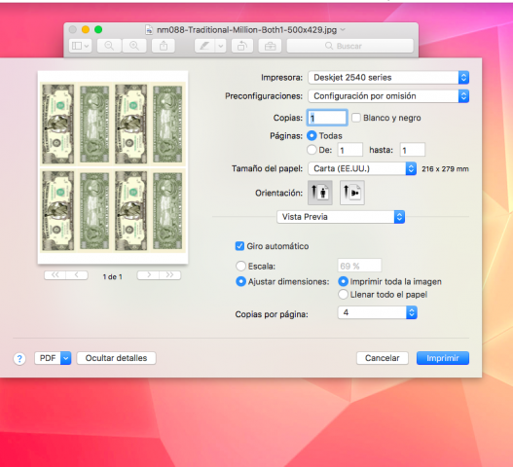Viewport: 513px width, 467px height.
Task: Go to previous preview page button
Action: [77, 275]
